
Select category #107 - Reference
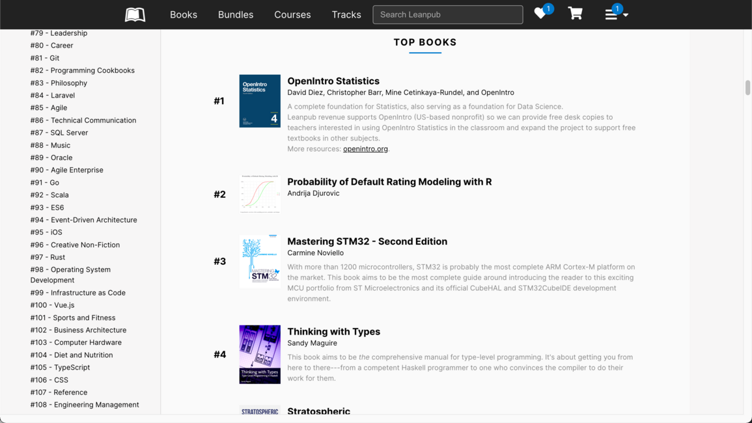[x=59, y=392]
